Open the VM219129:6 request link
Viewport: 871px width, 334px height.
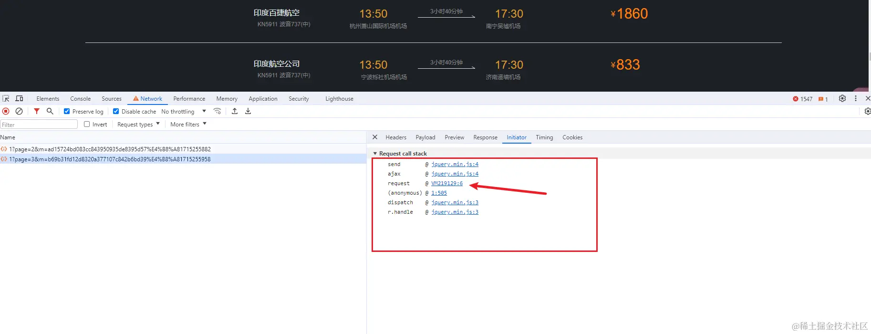tap(447, 183)
